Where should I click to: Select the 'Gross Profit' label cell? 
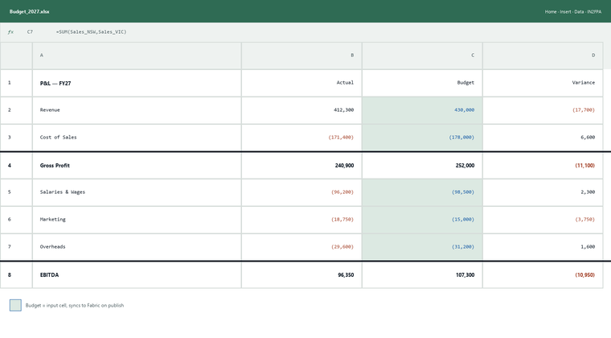pos(137,166)
